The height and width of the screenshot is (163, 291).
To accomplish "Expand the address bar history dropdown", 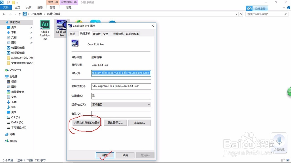I will 236,14.
